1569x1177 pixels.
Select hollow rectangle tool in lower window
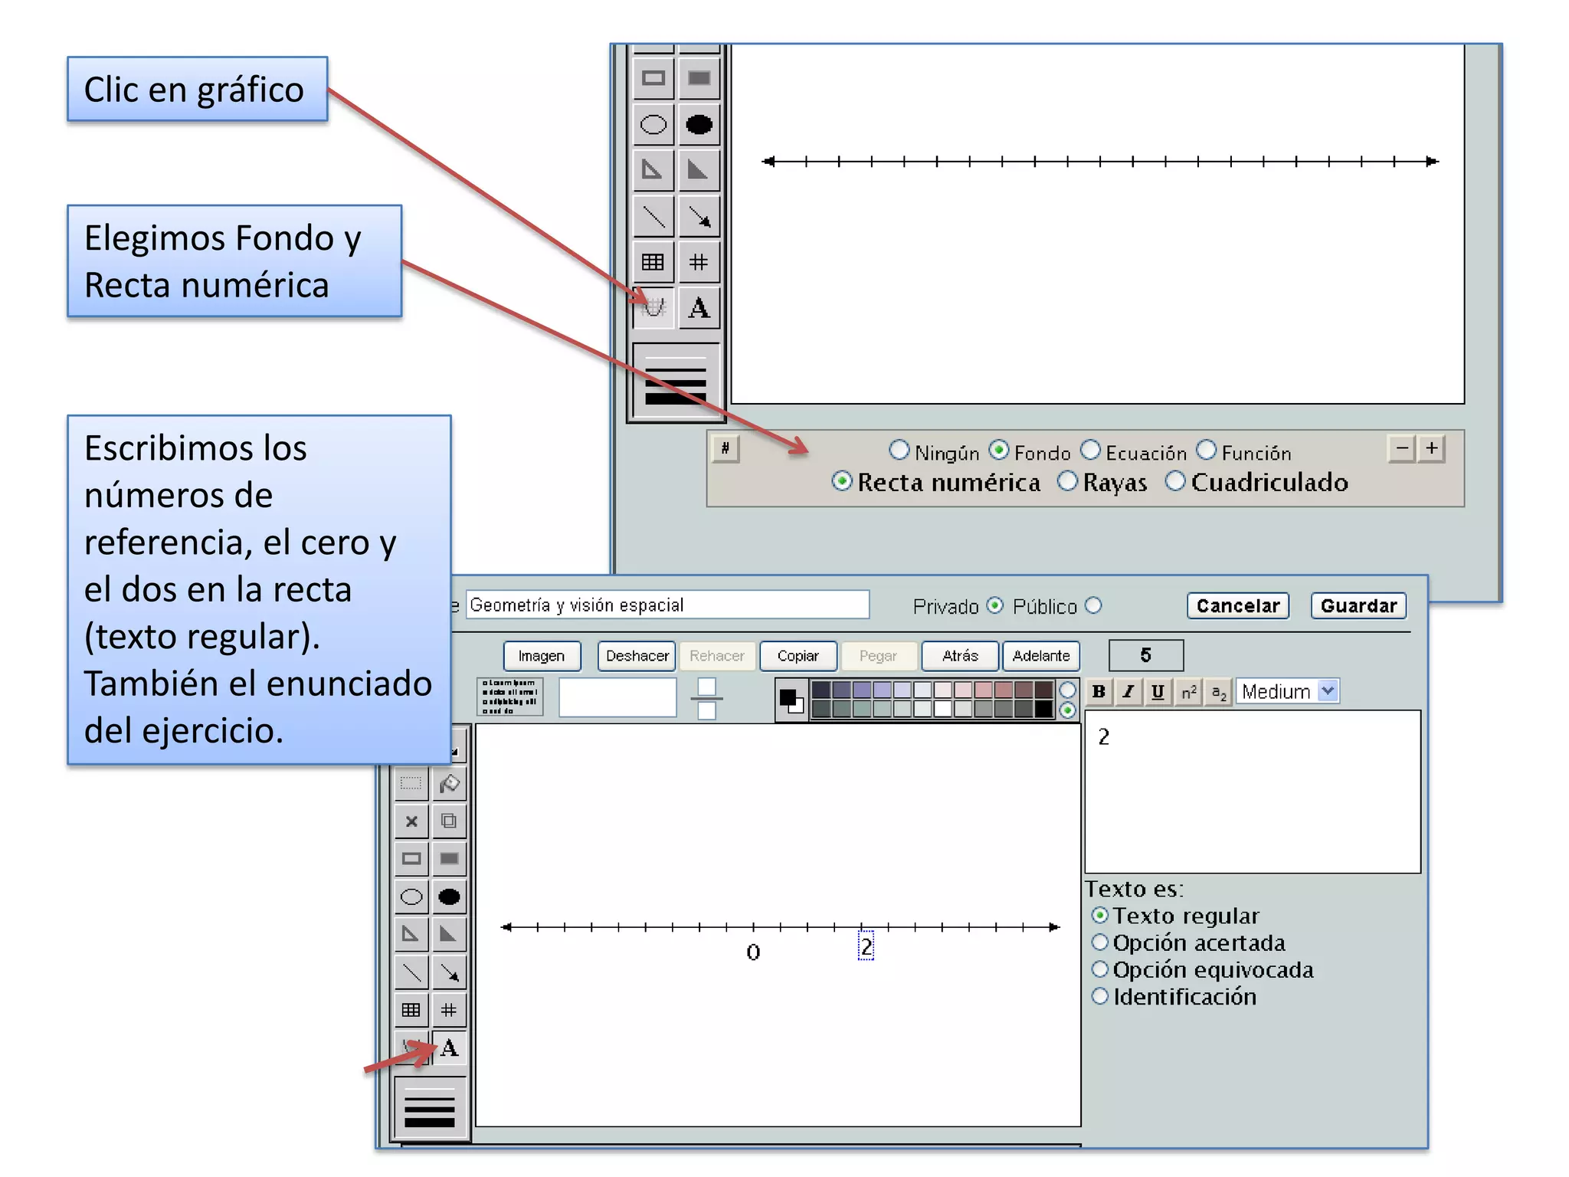pyautogui.click(x=411, y=859)
